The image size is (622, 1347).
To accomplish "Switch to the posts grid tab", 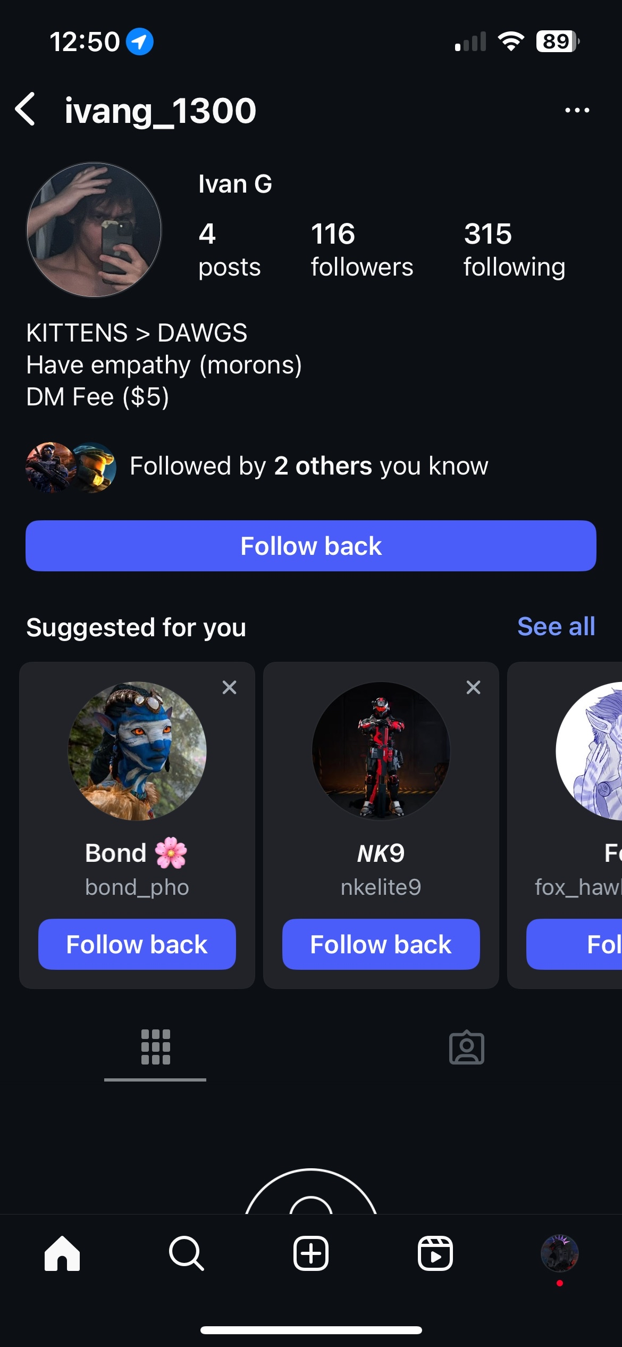I will click(155, 1047).
